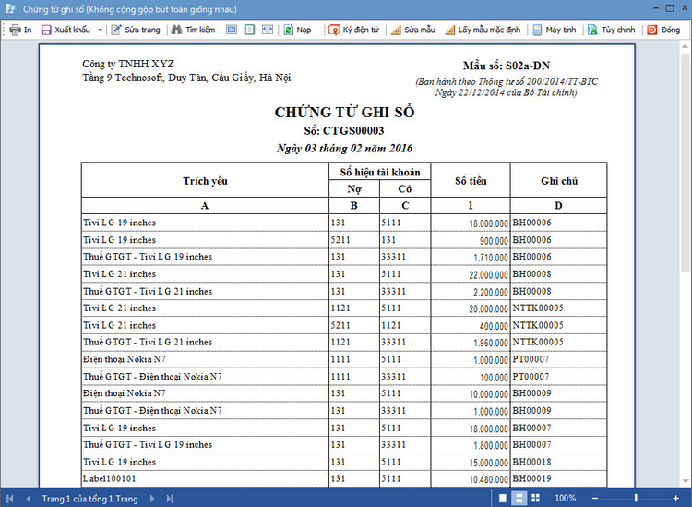Click amount 18.000.000 in BH00006 row
Screen dimensions: 692x507
(x=488, y=223)
